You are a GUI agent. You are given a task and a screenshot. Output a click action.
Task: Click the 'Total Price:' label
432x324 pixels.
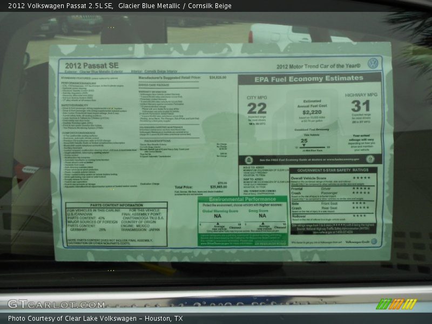pos(184,187)
